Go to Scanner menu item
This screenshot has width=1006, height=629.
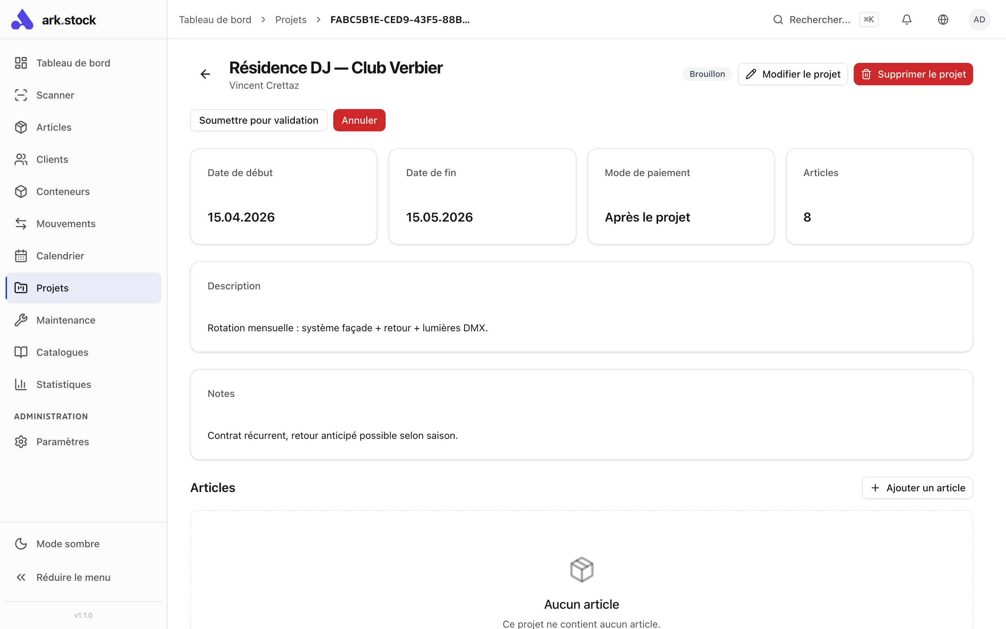pyautogui.click(x=83, y=95)
